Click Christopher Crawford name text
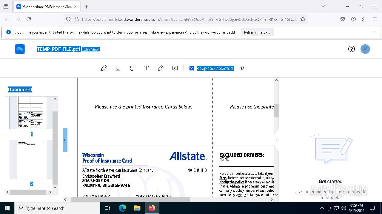This screenshot has height=214, width=382. click(x=101, y=176)
